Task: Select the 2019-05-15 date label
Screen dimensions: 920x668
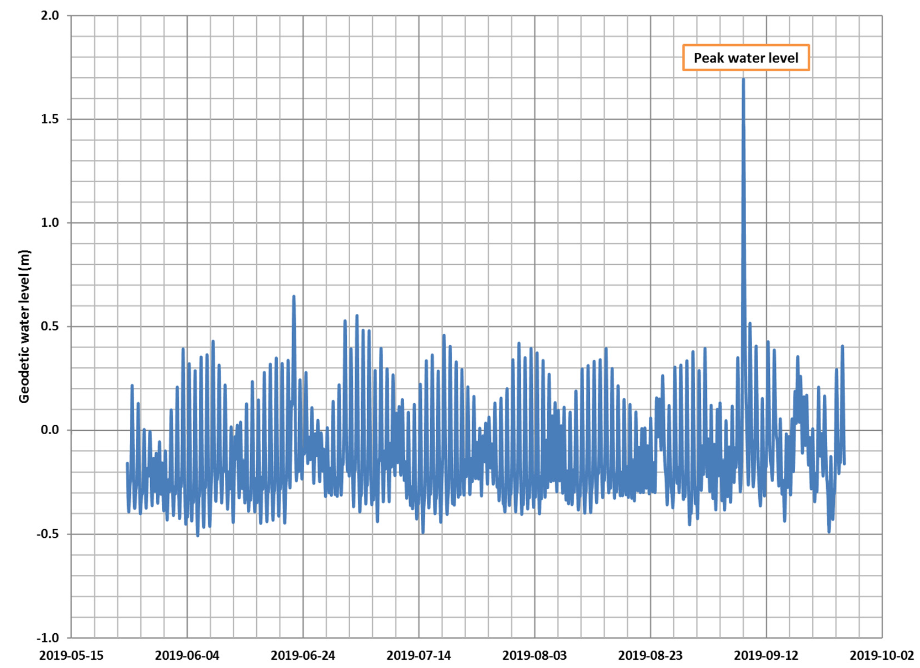Action: point(71,655)
